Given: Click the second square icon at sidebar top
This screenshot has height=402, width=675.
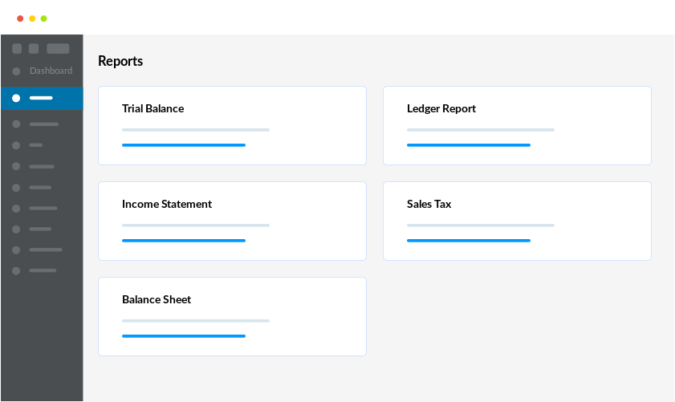Looking at the screenshot, I should 34,49.
